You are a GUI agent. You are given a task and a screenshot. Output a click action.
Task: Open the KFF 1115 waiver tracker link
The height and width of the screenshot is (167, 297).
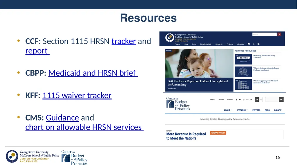[x=77, y=95]
